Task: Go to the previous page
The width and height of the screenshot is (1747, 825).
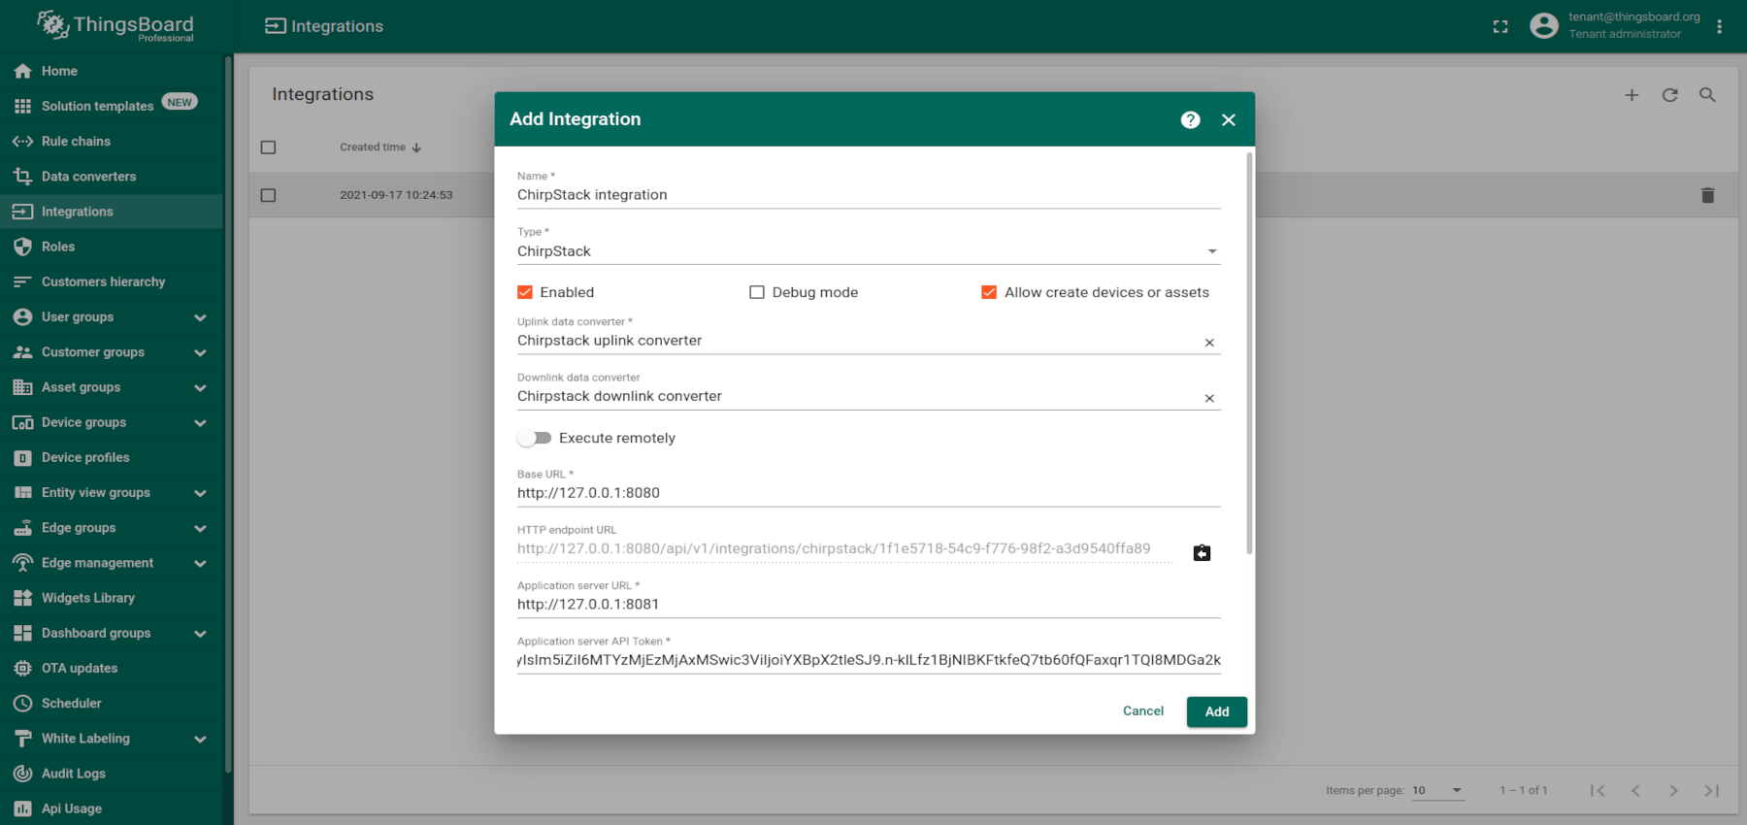Action: pos(1635,790)
